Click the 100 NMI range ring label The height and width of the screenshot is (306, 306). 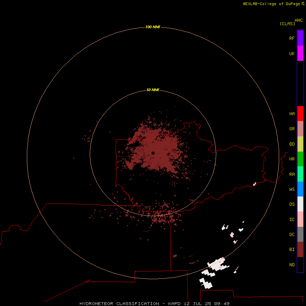click(x=153, y=27)
